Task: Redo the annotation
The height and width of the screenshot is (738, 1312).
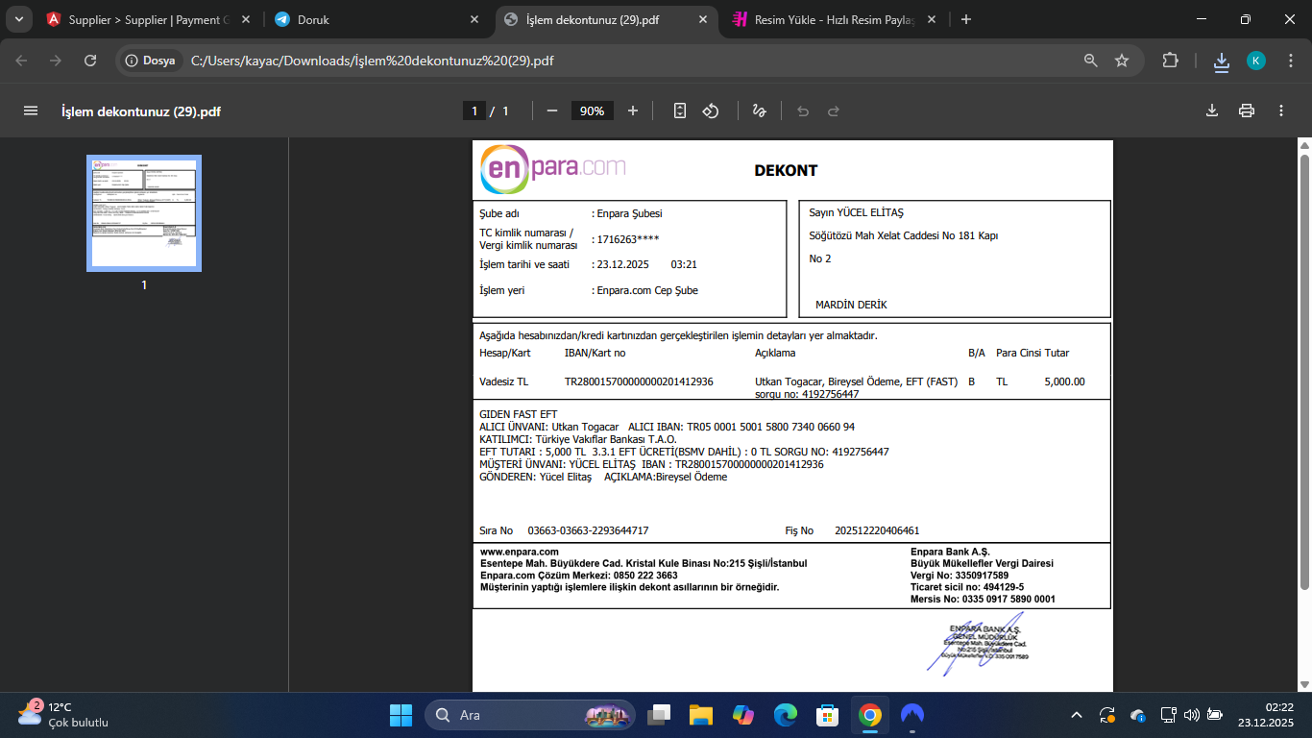Action: [834, 111]
